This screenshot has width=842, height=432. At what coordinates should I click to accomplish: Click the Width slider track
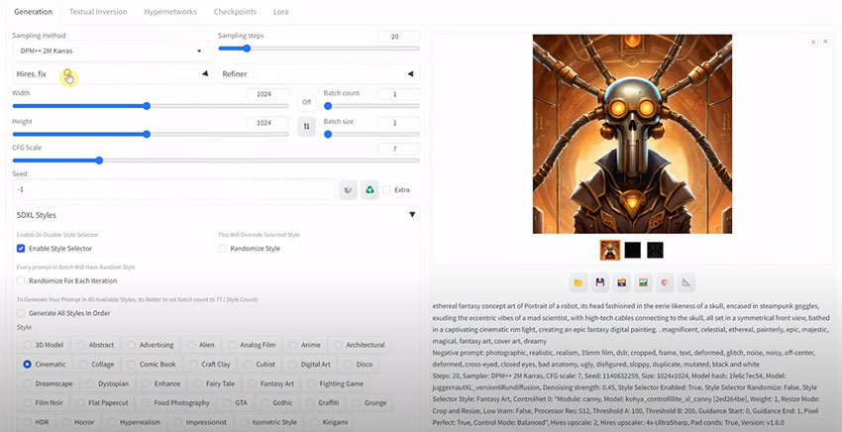tap(151, 106)
